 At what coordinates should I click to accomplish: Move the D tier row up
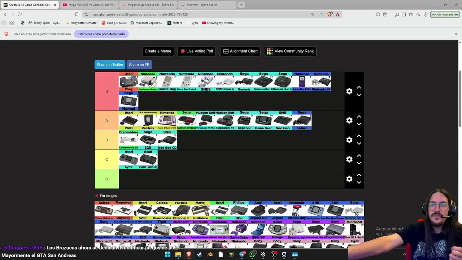[359, 175]
